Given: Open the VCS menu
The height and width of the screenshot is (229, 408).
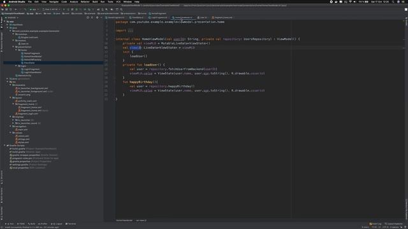Looking at the screenshot, I should pos(118,1).
